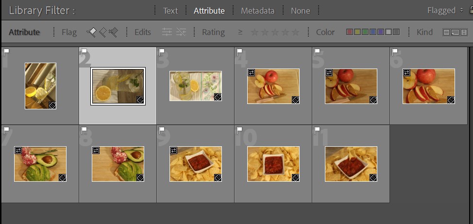Filter by rejected photos flag icon
This screenshot has width=473, height=224.
pos(114,32)
